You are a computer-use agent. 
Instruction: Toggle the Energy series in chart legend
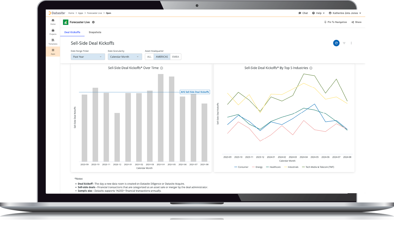point(257,167)
